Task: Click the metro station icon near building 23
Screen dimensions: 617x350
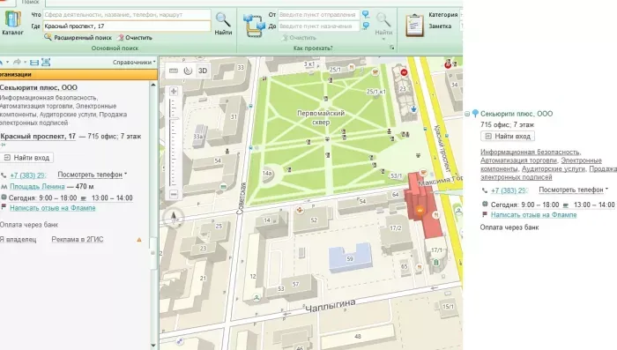Action: 404,72
